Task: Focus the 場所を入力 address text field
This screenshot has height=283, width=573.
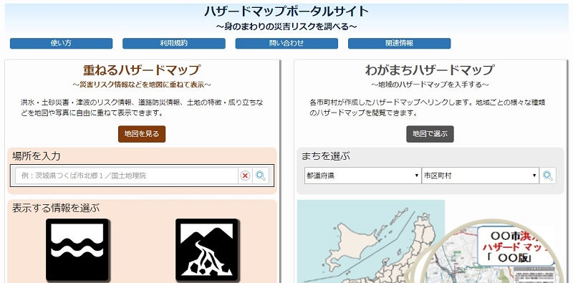Action: [127, 176]
